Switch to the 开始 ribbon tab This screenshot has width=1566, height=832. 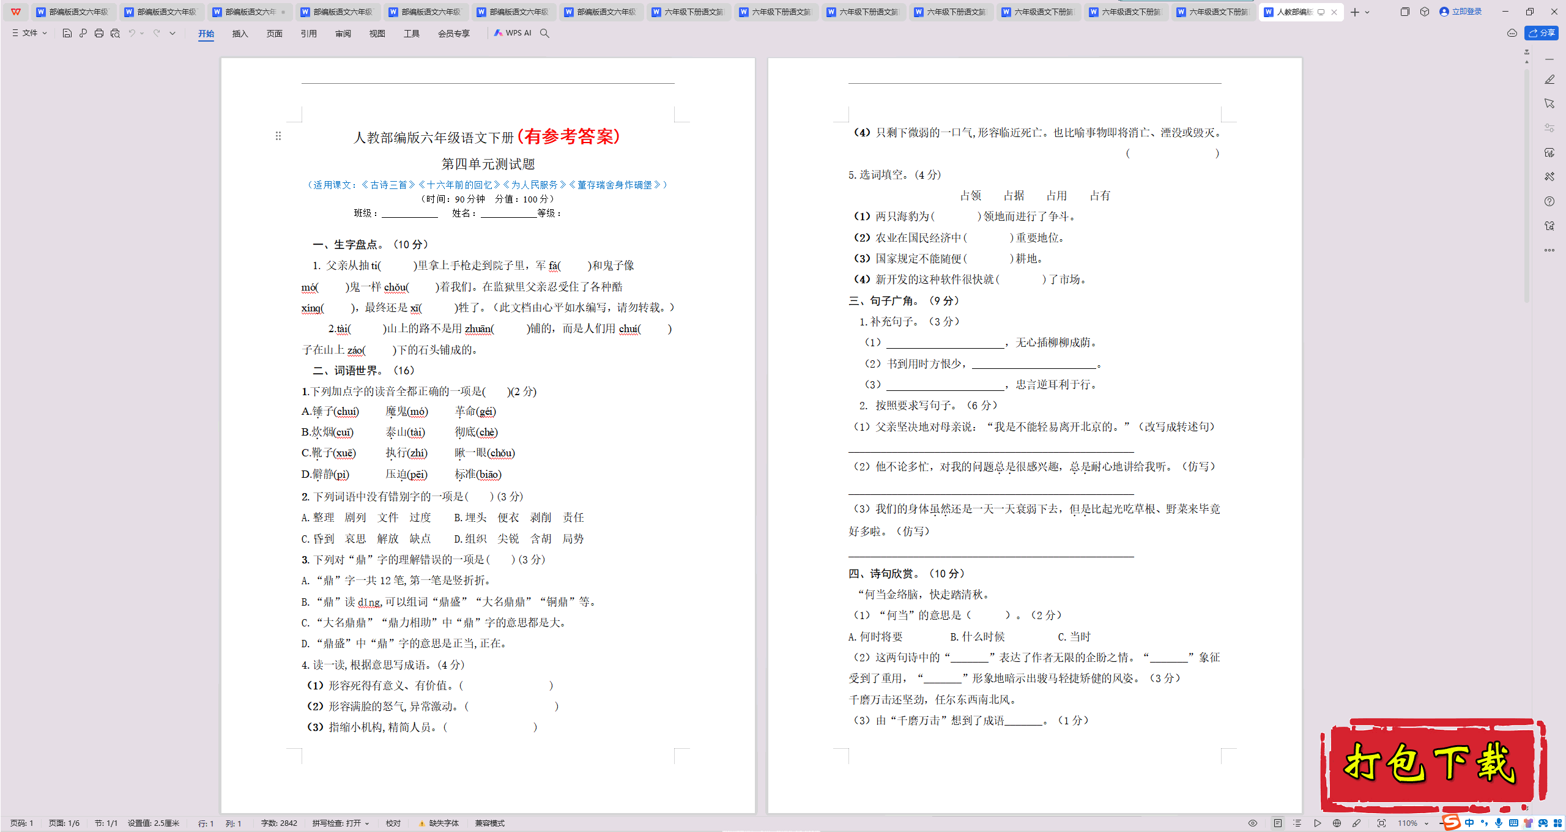(206, 34)
